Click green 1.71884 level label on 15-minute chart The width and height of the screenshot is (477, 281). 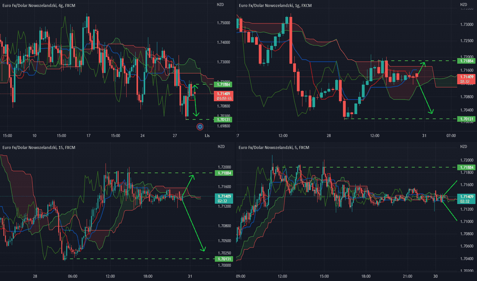click(224, 173)
